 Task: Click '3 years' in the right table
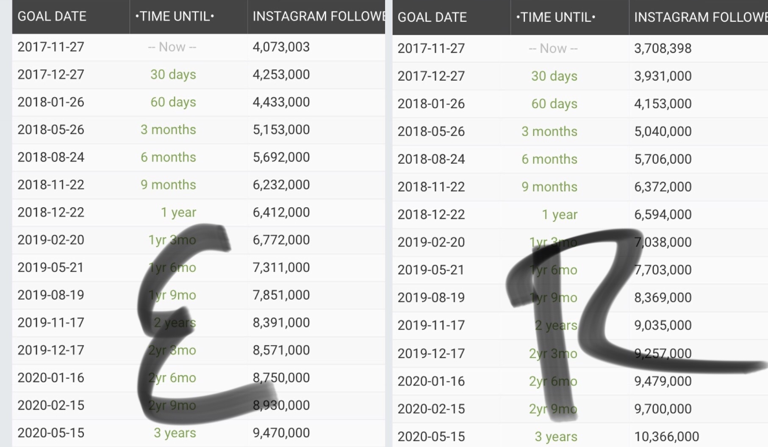coord(556,436)
